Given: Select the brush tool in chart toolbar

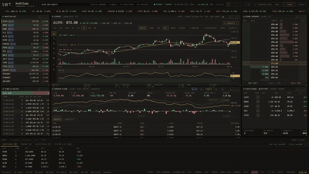Looking at the screenshot, I should pyautogui.click(x=54, y=58).
